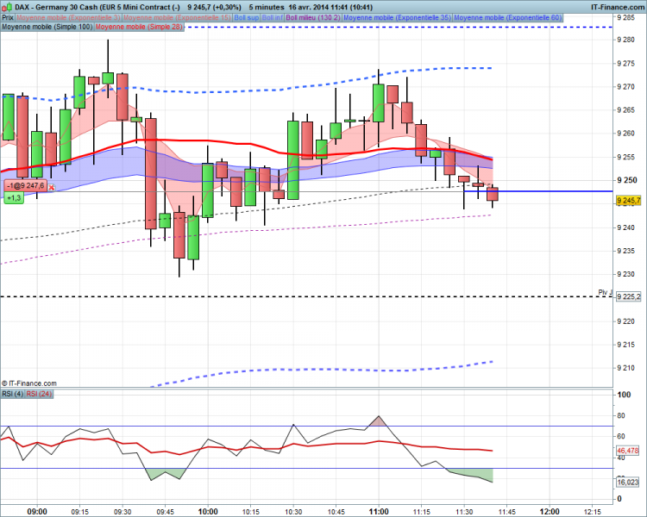The height and width of the screenshot is (517, 647).
Task: Select Moyenne mobile (Exponentielle 3) label
Action: (68, 18)
